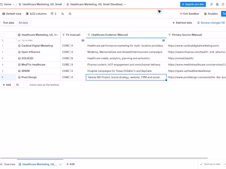Screen dimensions: 226x169
Task: Open Review changes (9) link
Action: 211,23
